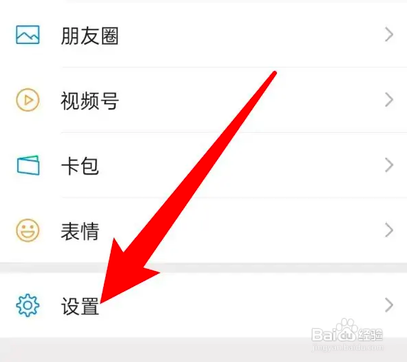Expand the chevron on the 朋友圈 row

point(389,34)
